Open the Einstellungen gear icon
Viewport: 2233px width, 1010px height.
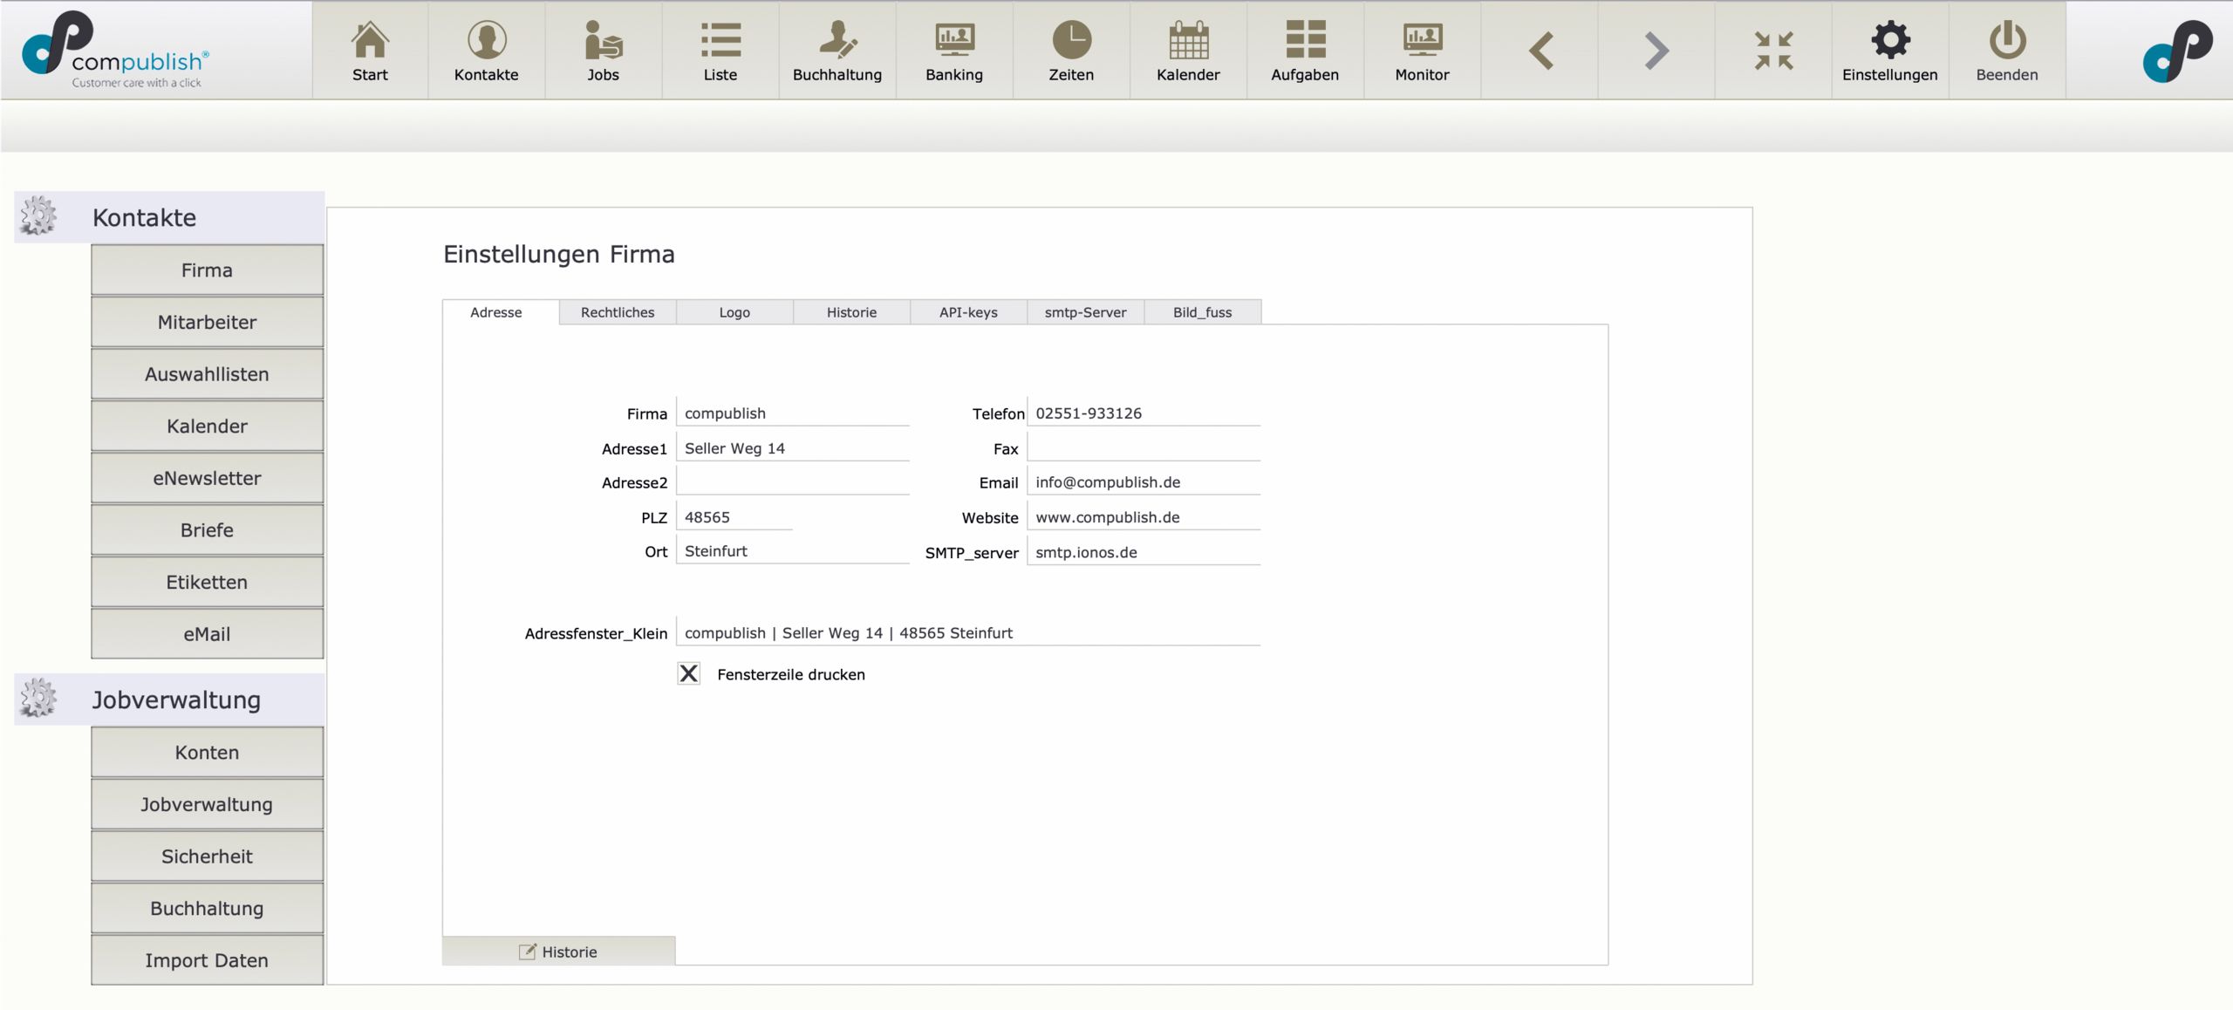1890,51
